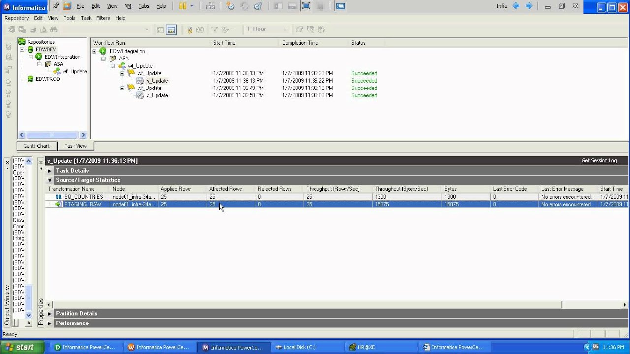Click the EDWPROD repository database icon
Viewport: 630px width, 354px height.
pyautogui.click(x=31, y=79)
